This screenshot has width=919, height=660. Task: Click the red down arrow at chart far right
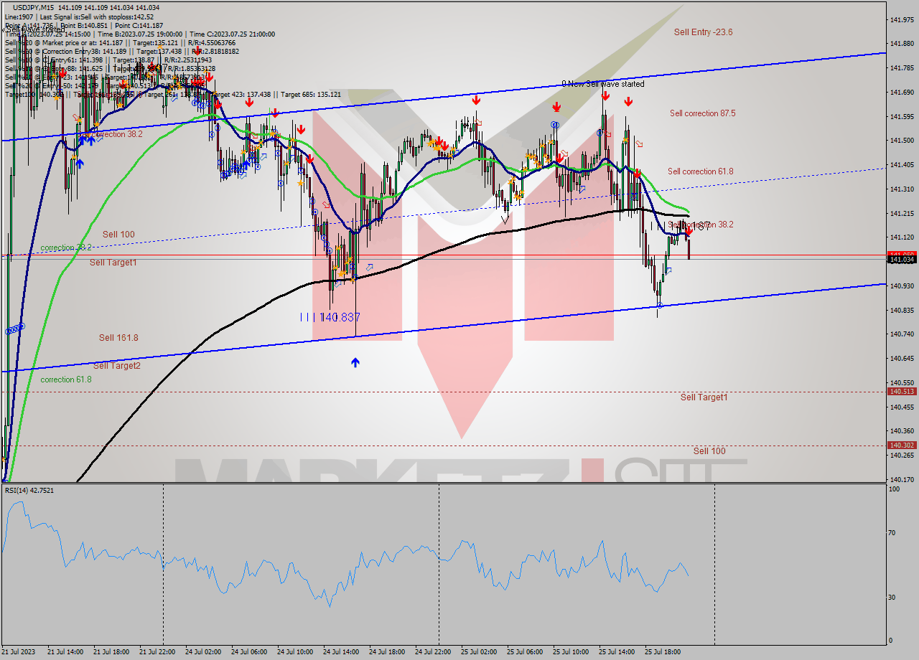click(689, 230)
